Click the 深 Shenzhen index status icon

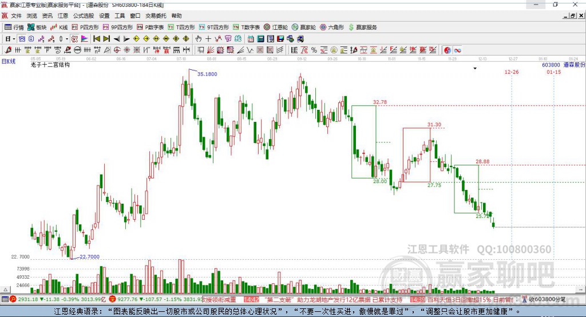[113, 299]
